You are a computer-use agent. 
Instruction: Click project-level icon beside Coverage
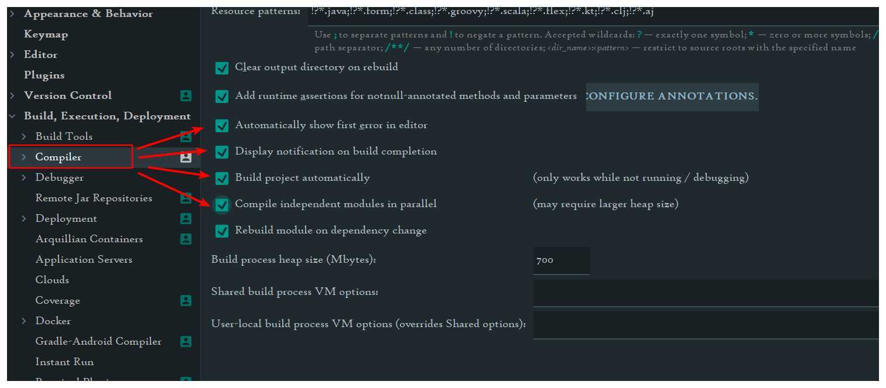[x=186, y=300]
